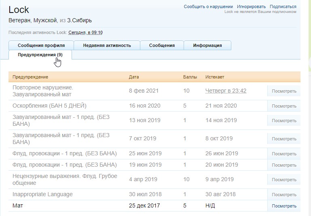Open the Сообщения tab
311x216 pixels.
[x=162, y=45]
